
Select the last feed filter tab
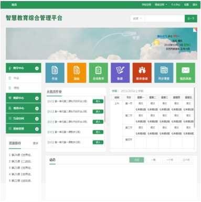point(186,160)
